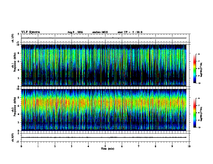
Task: Click the ch.2 spectrogram color scale bar
Action: 194,113
